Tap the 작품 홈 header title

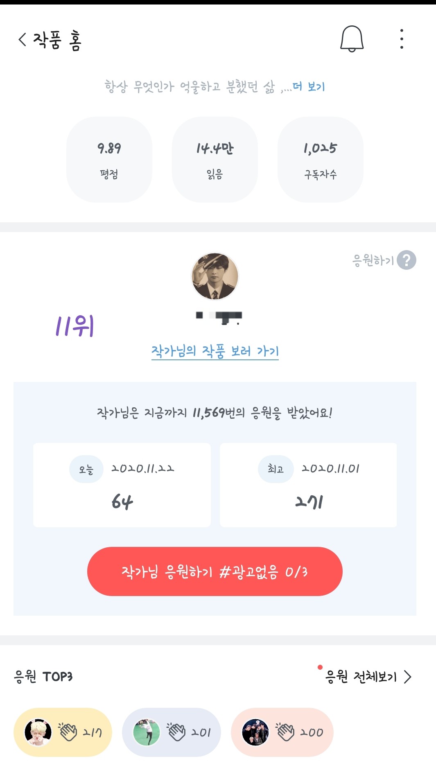pos(57,40)
